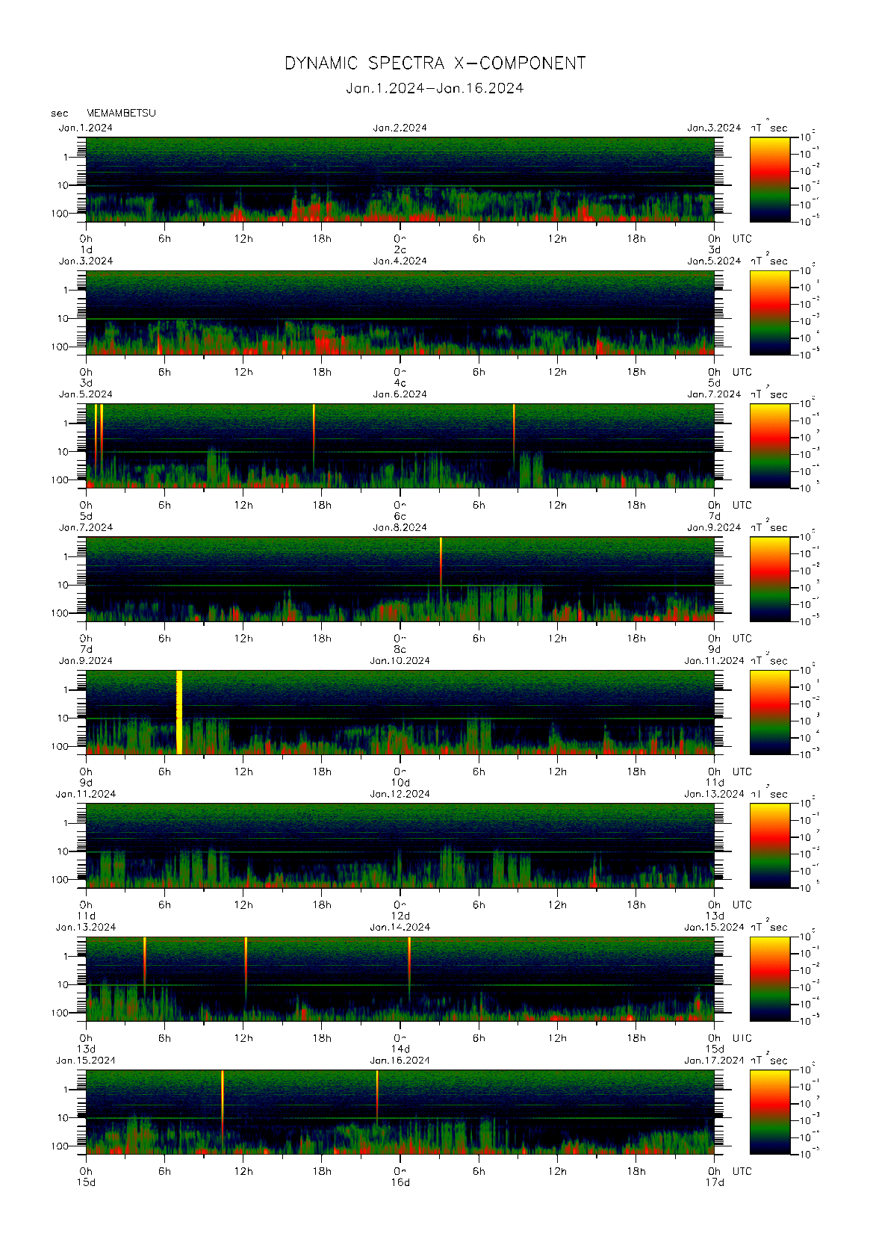Click the spectrogram panel centered on Jan.6.2024
Screen dimensions: 870x1254
[400, 446]
